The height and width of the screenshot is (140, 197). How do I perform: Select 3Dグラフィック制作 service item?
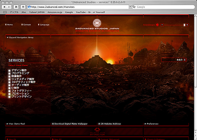pyautogui.click(x=22, y=82)
